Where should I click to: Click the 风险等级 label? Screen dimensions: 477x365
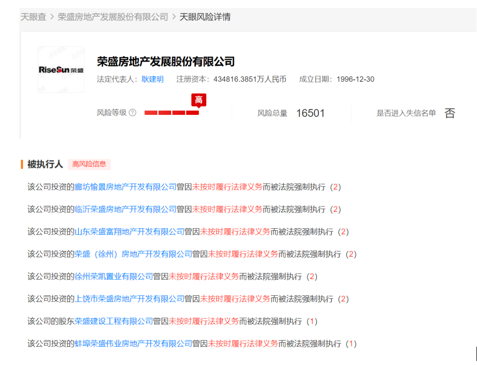coord(112,113)
